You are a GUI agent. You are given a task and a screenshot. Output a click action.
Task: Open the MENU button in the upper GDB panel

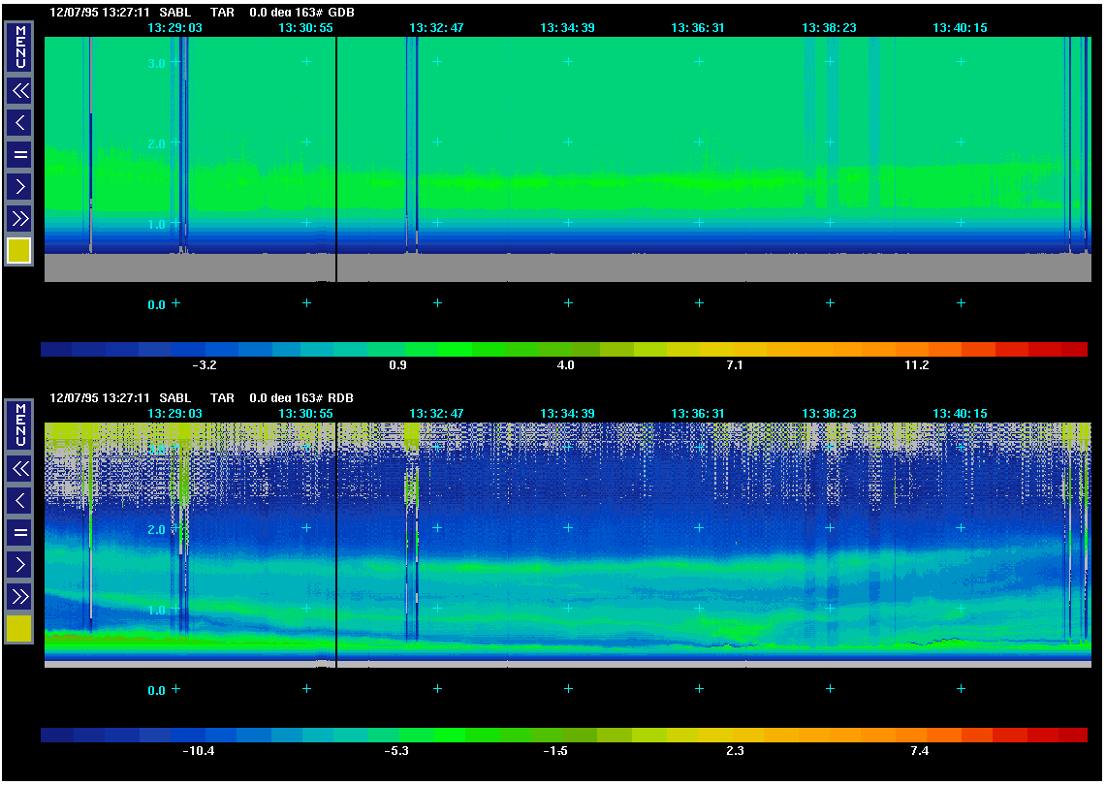point(19,47)
